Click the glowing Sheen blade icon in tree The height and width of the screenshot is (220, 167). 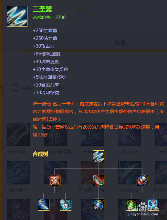(99, 180)
